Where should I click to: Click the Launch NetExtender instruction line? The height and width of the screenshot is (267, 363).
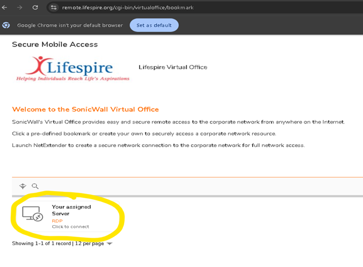click(159, 145)
